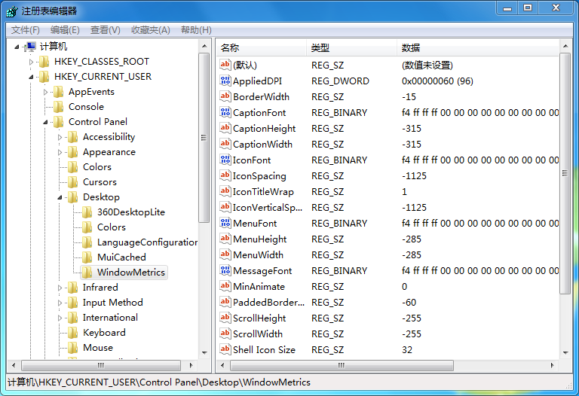The width and height of the screenshot is (579, 396).
Task: Select the ScrollWidth value name
Action: tap(258, 334)
